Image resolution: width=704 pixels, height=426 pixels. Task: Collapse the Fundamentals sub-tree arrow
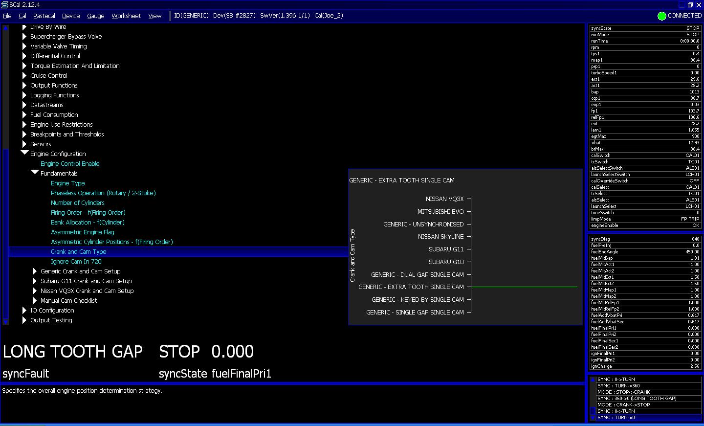[x=35, y=173]
